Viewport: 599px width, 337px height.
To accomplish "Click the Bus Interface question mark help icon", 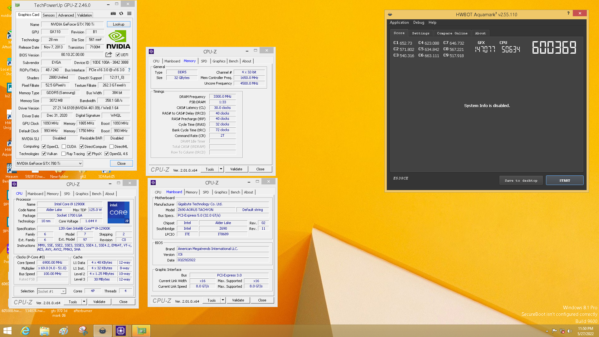I will [x=129, y=70].
